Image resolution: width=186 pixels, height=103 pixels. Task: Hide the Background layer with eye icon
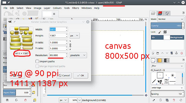point(153,37)
